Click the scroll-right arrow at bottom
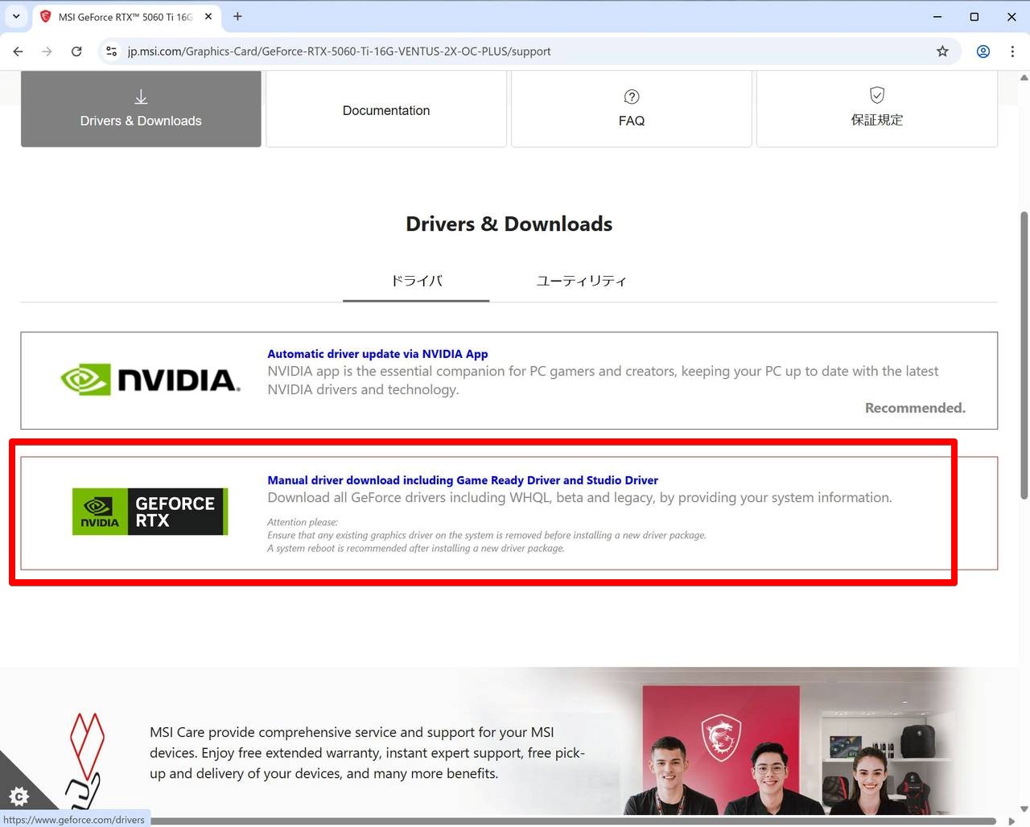This screenshot has width=1030, height=827. tap(1011, 821)
